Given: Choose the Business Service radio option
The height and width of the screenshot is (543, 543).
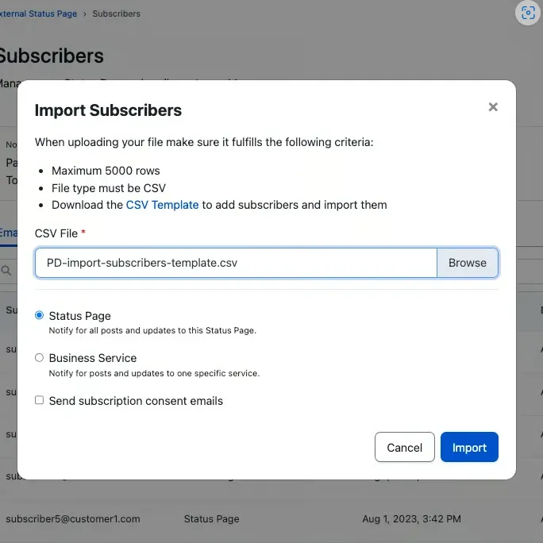Looking at the screenshot, I should tap(40, 358).
